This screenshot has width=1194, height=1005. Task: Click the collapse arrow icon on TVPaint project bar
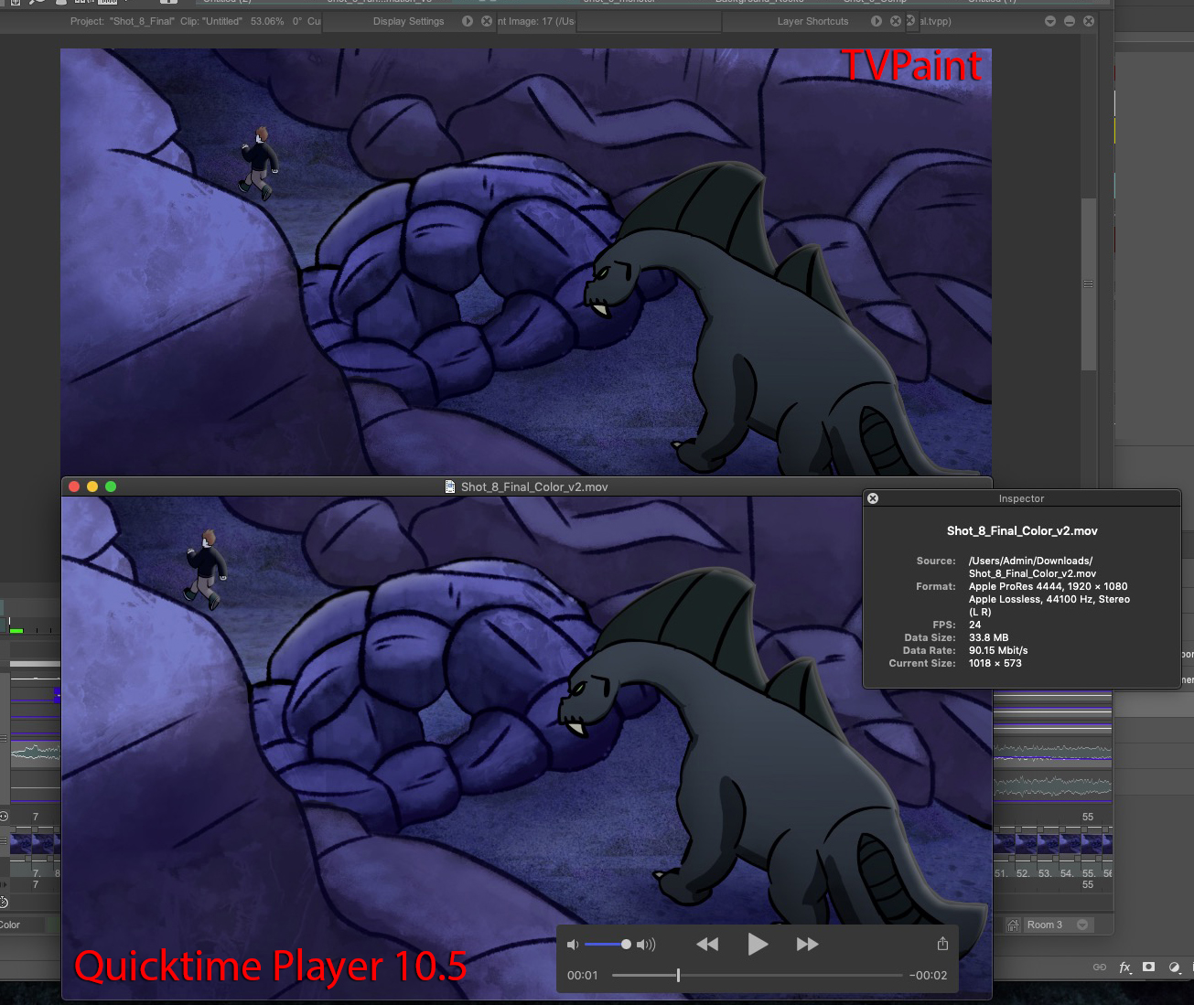point(1050,21)
